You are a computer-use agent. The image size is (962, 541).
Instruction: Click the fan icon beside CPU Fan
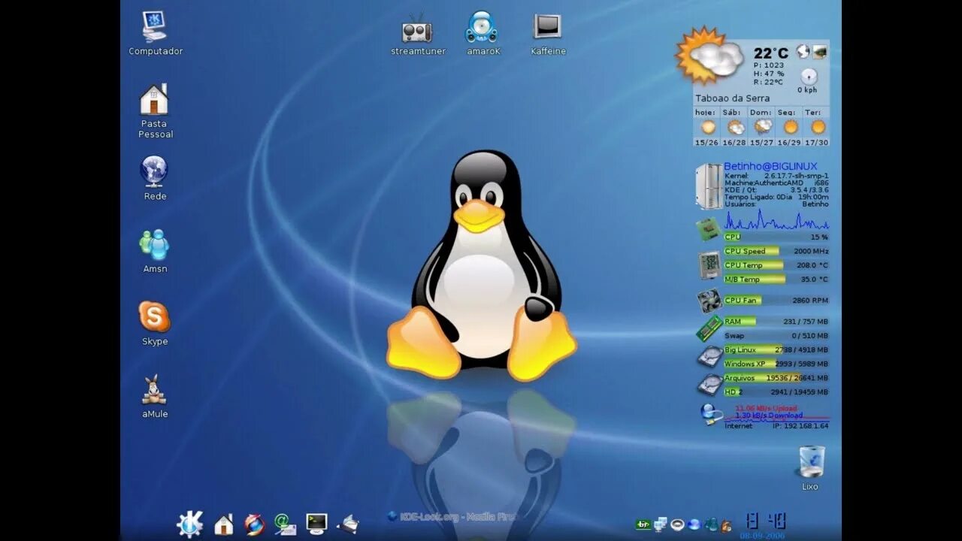point(709,301)
